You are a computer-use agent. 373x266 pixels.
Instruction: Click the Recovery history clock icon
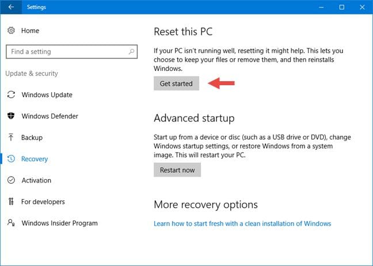(11, 159)
